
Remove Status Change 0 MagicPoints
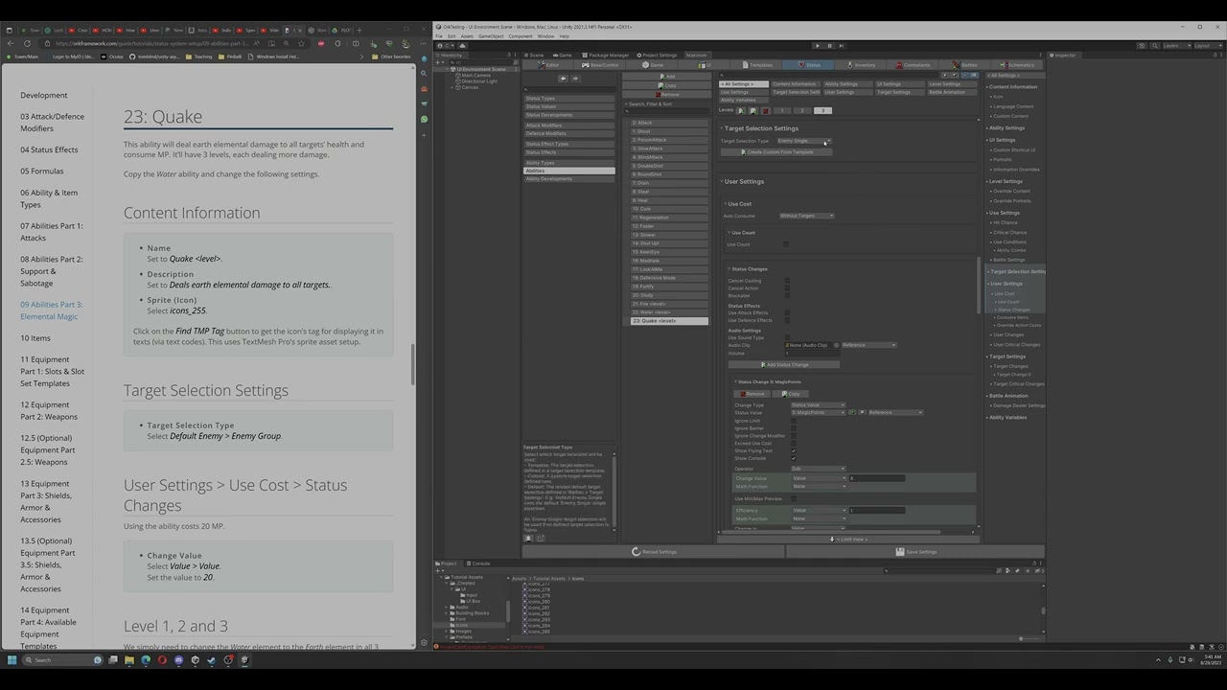pyautogui.click(x=754, y=394)
